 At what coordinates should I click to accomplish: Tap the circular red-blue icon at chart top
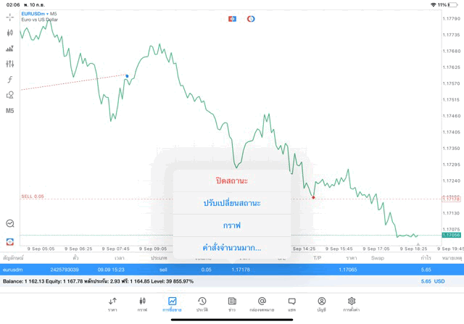pyautogui.click(x=251, y=18)
